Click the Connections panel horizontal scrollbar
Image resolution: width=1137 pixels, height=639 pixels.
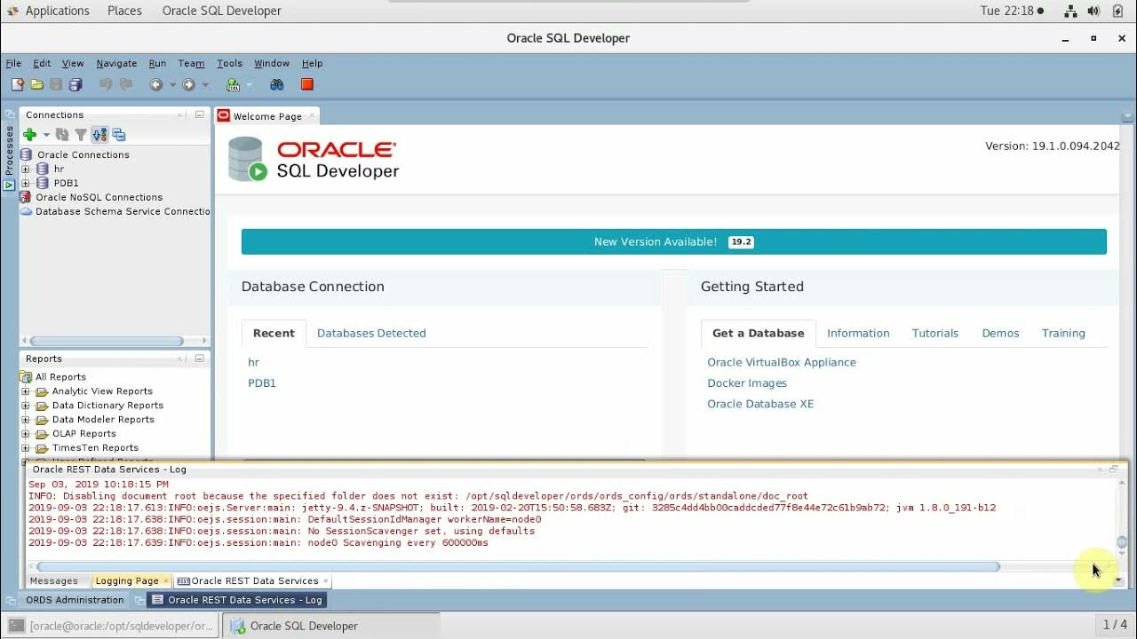coord(107,341)
